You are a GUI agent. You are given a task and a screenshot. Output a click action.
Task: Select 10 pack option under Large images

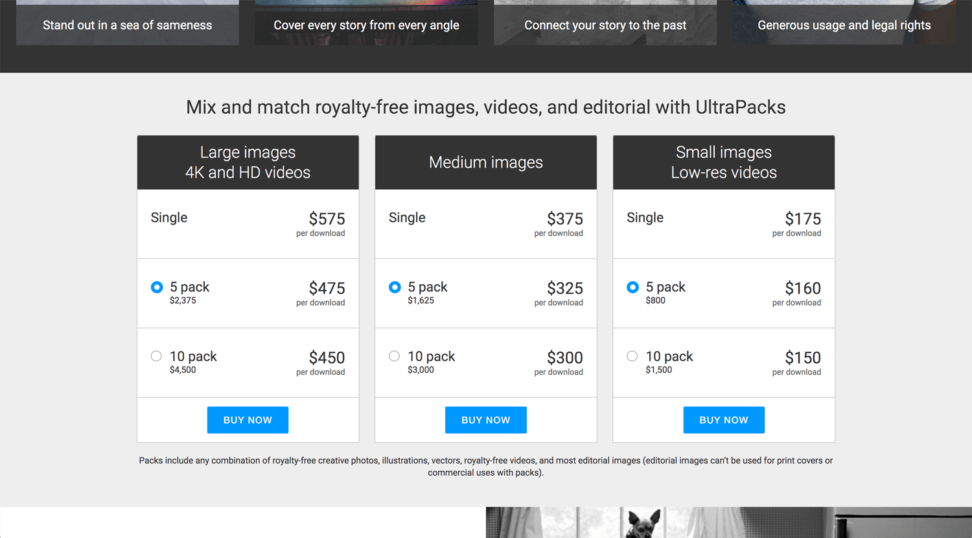pyautogui.click(x=156, y=356)
